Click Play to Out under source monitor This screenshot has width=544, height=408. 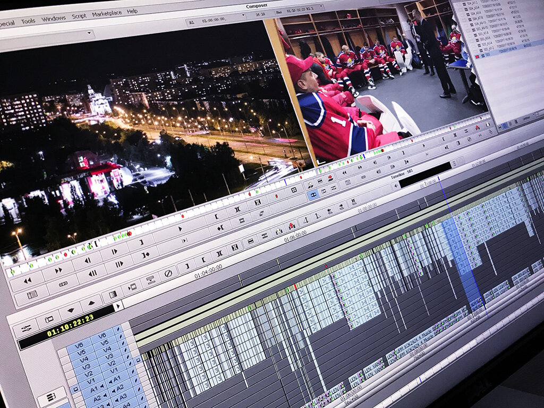184,240
